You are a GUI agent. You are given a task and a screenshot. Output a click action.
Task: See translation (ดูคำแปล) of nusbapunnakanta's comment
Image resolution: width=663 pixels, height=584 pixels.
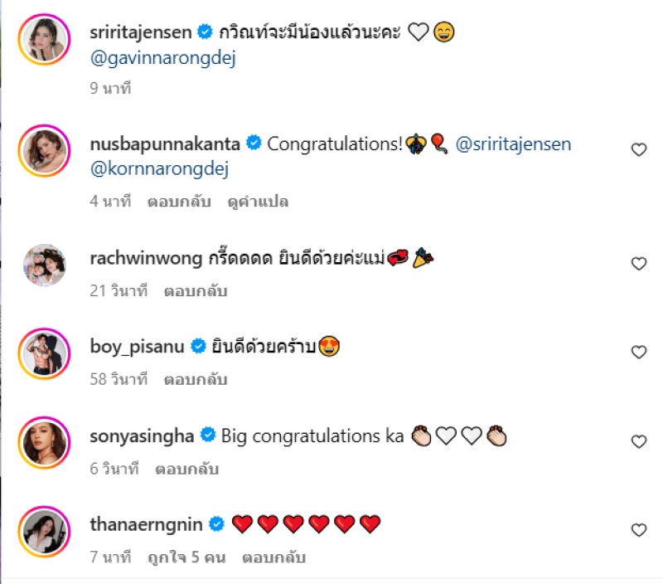point(258,202)
